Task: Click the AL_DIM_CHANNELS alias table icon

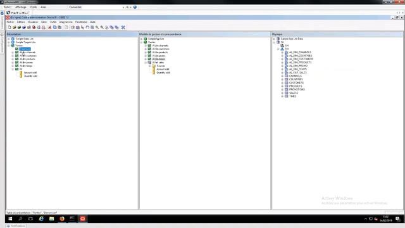Action: pyautogui.click(x=286, y=52)
